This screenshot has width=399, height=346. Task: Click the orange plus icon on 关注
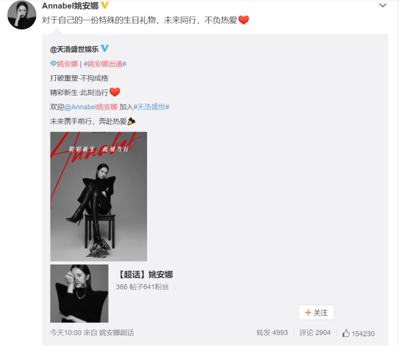point(308,313)
